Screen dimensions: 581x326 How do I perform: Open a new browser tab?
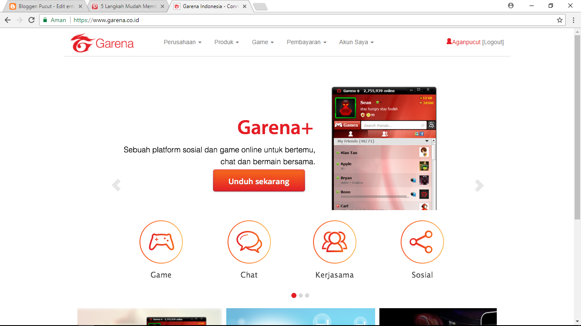point(260,6)
